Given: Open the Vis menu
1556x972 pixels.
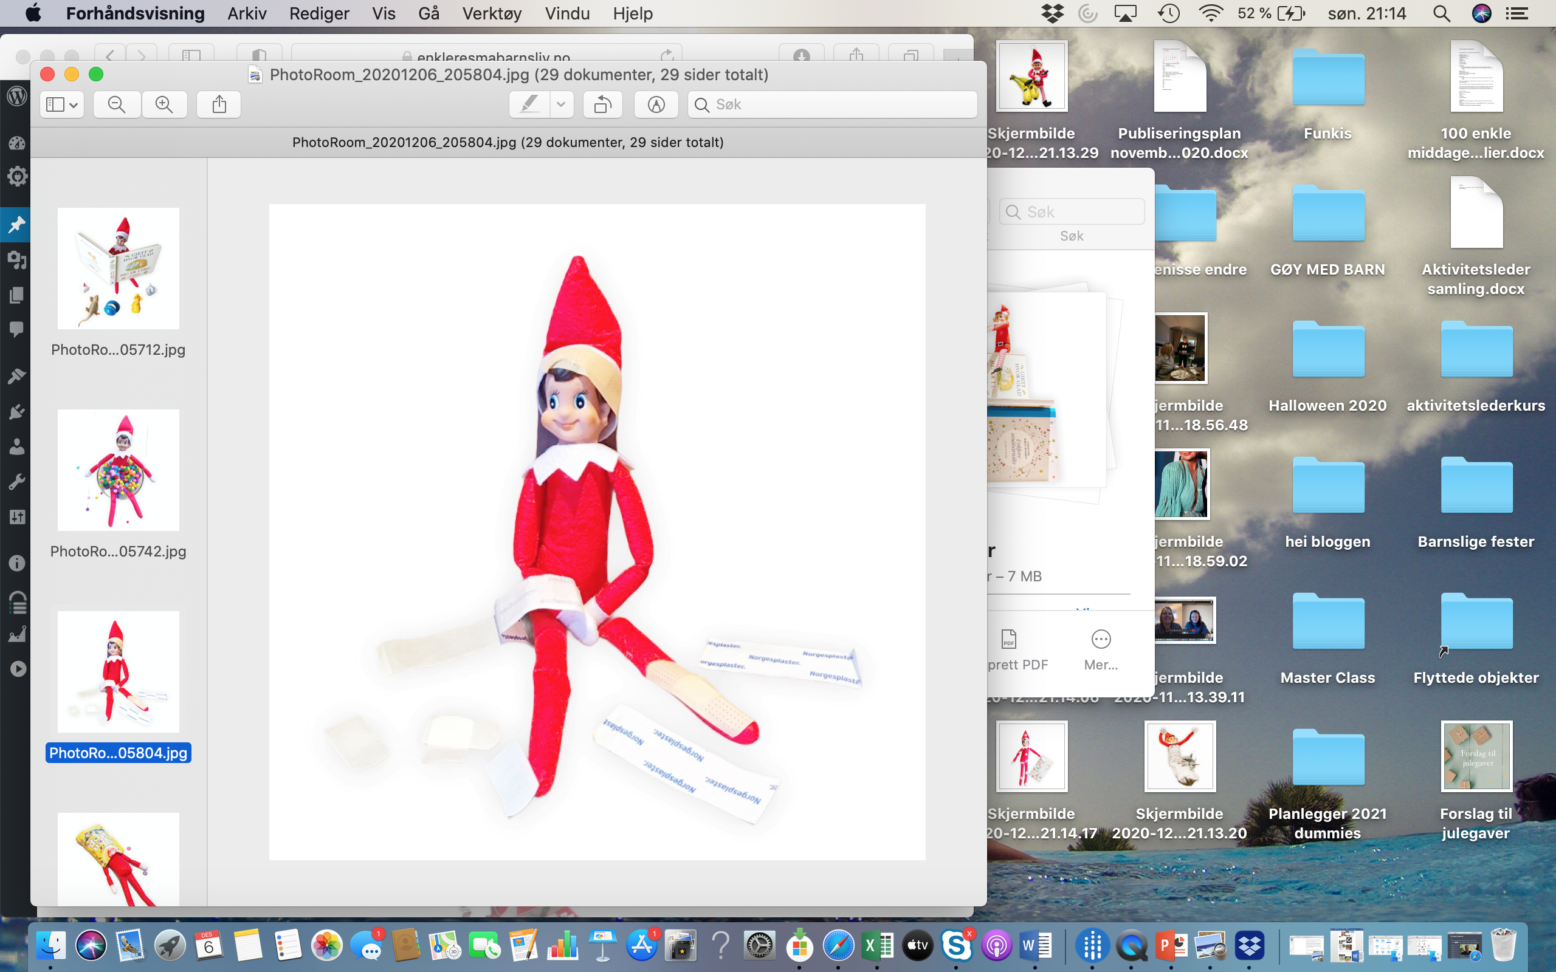Looking at the screenshot, I should pos(383,13).
